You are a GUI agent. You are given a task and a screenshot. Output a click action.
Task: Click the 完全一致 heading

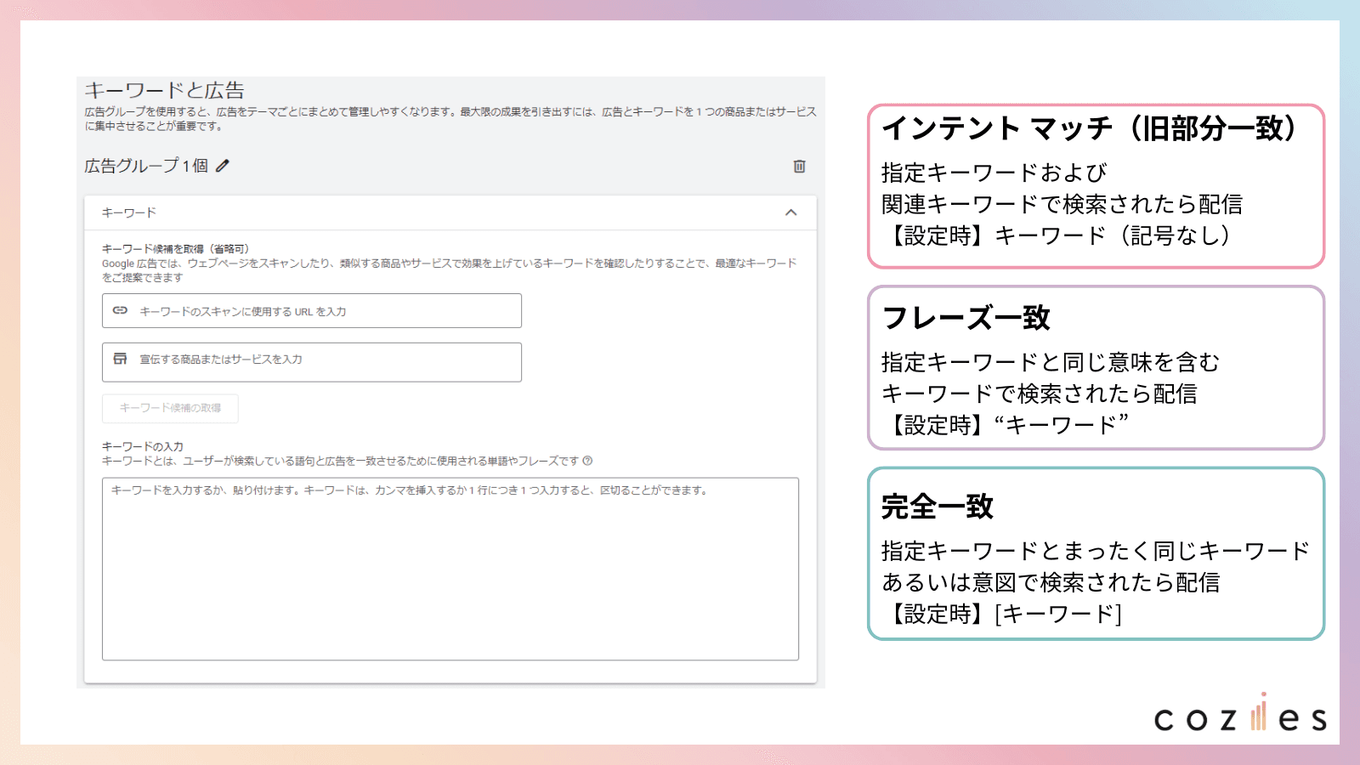[938, 507]
